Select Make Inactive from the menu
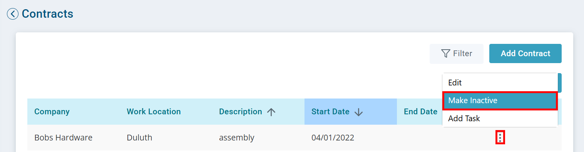This screenshot has height=152, width=584. [x=500, y=100]
